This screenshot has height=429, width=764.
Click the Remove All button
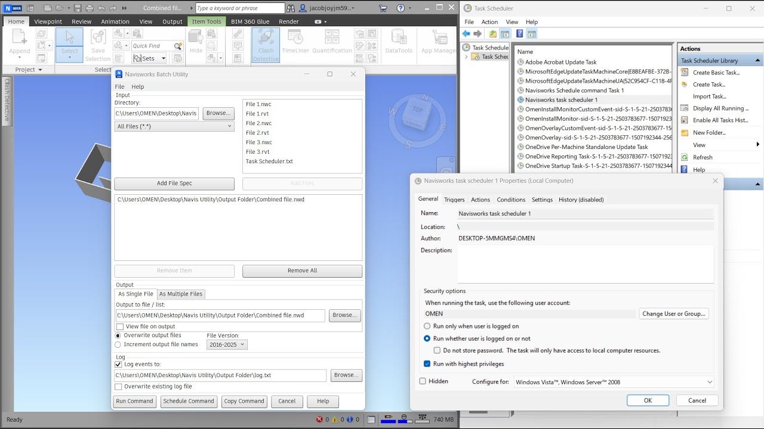(302, 271)
